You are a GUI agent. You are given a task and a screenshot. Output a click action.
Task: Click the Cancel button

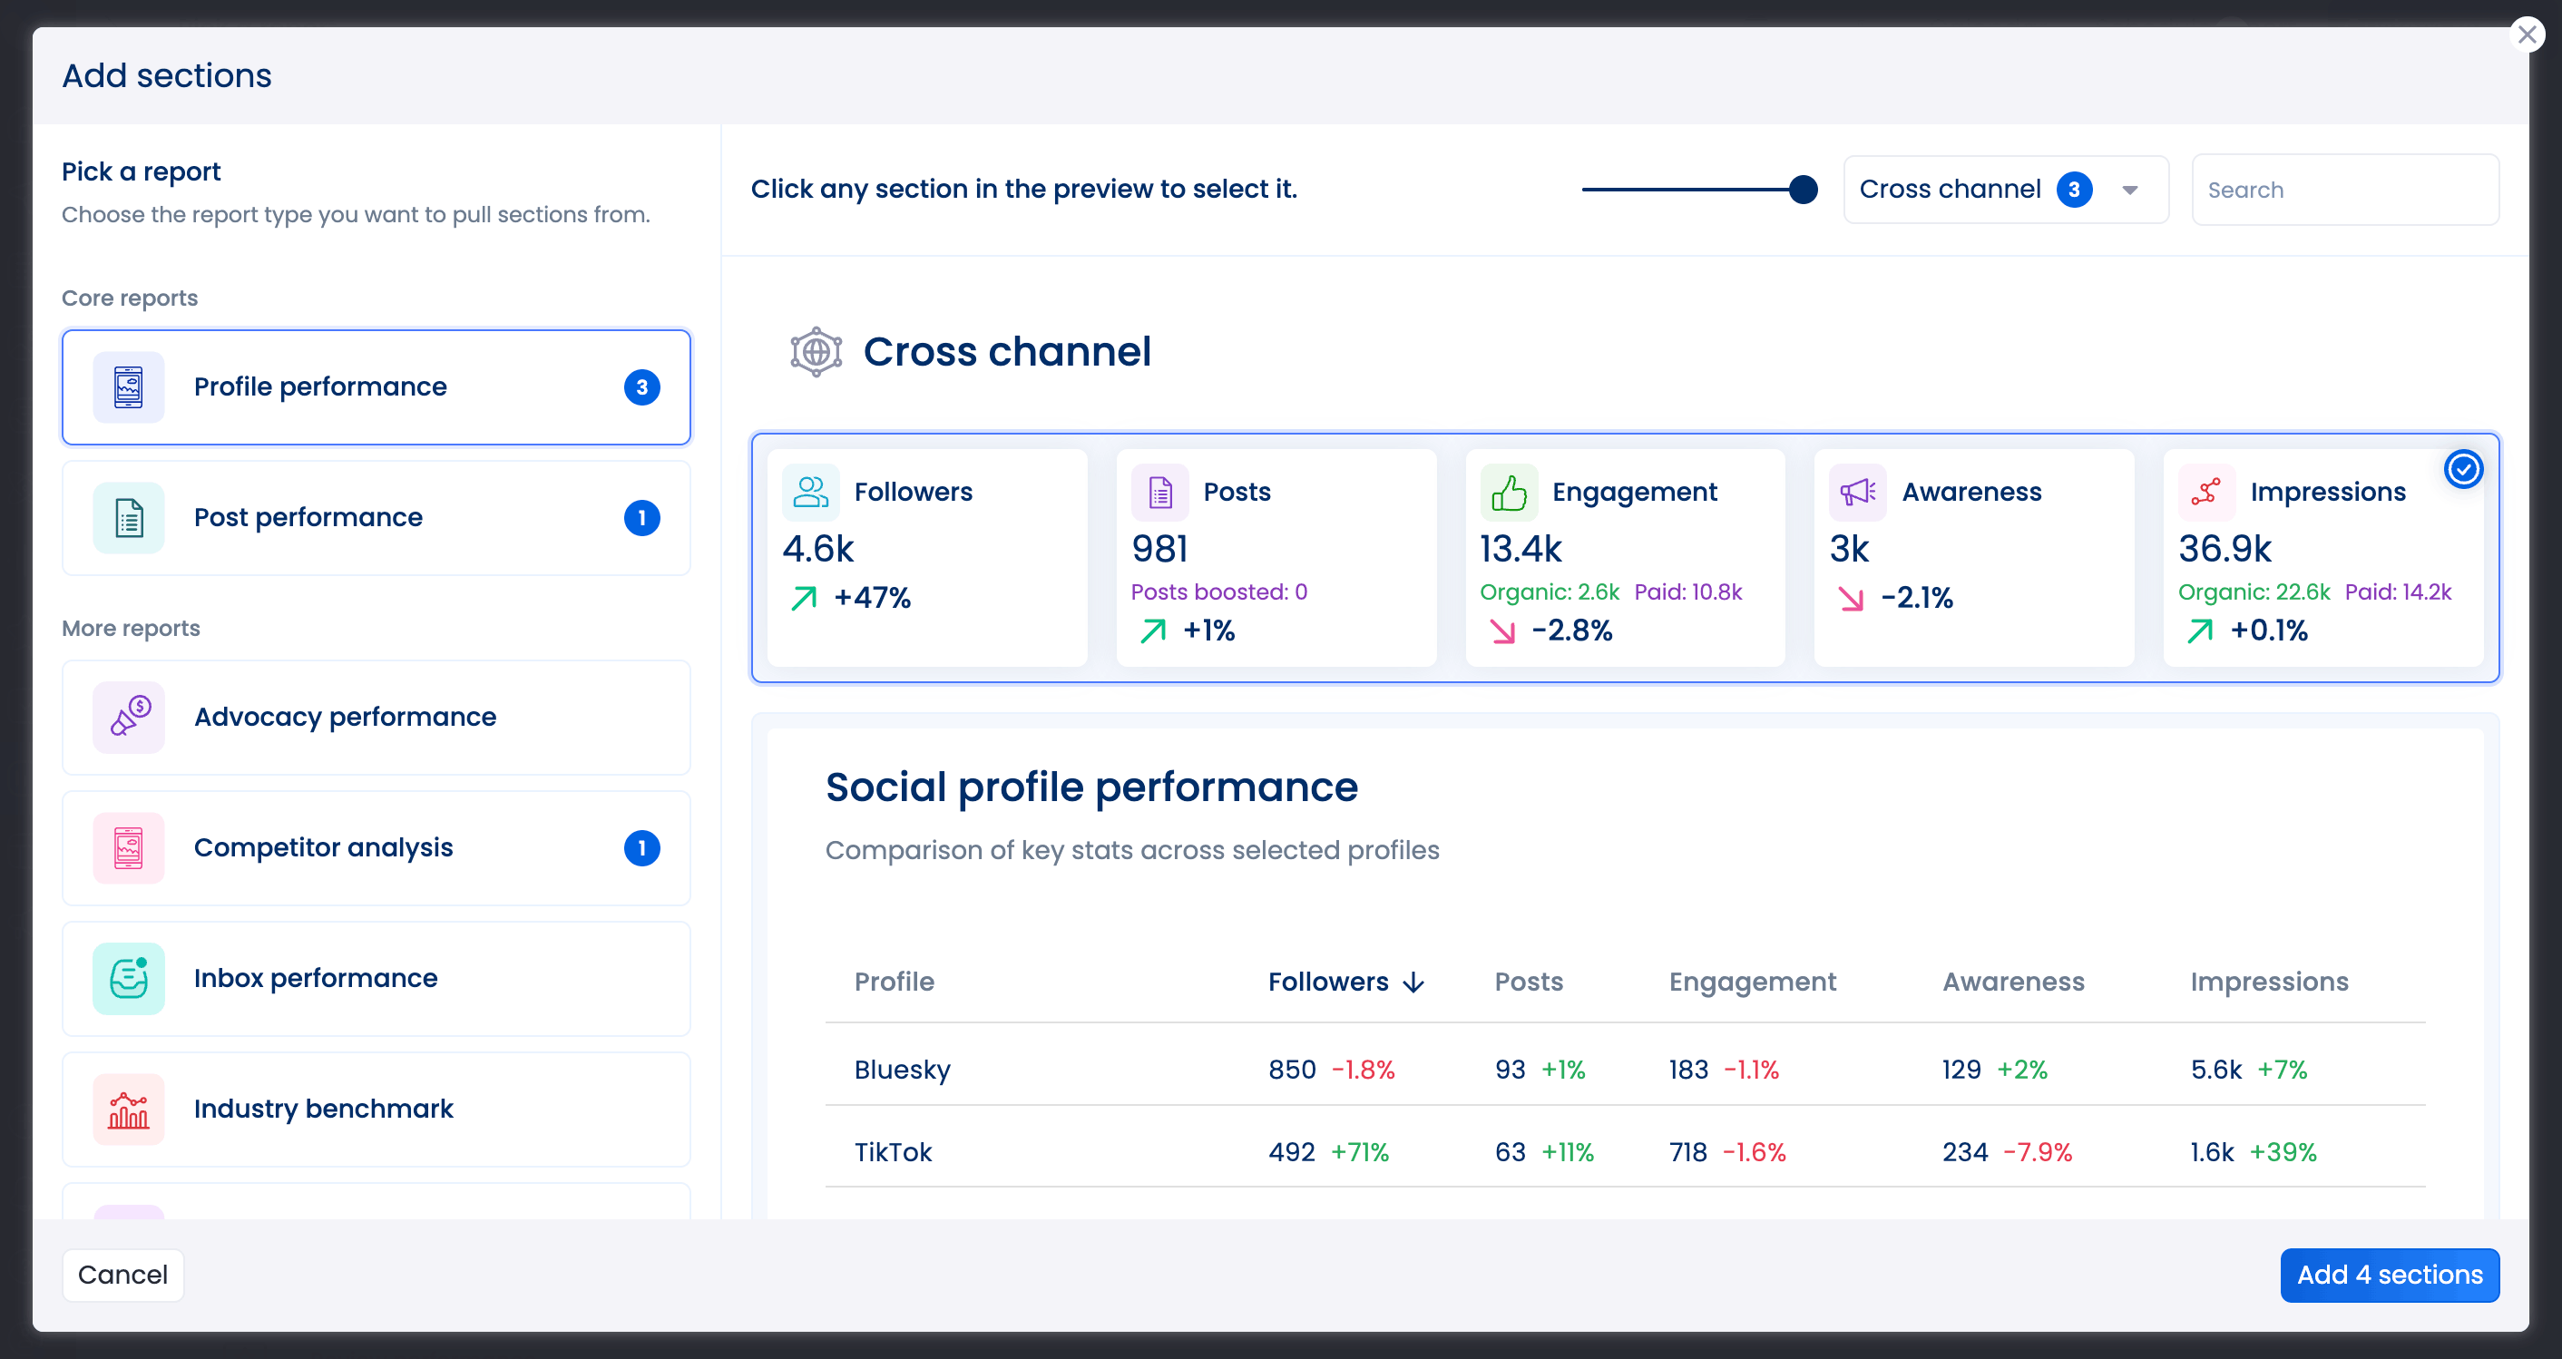(x=123, y=1275)
